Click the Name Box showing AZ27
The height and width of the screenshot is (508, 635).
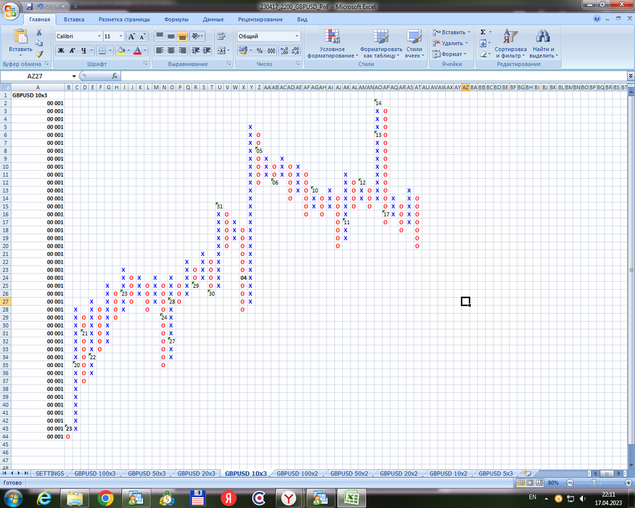point(35,76)
